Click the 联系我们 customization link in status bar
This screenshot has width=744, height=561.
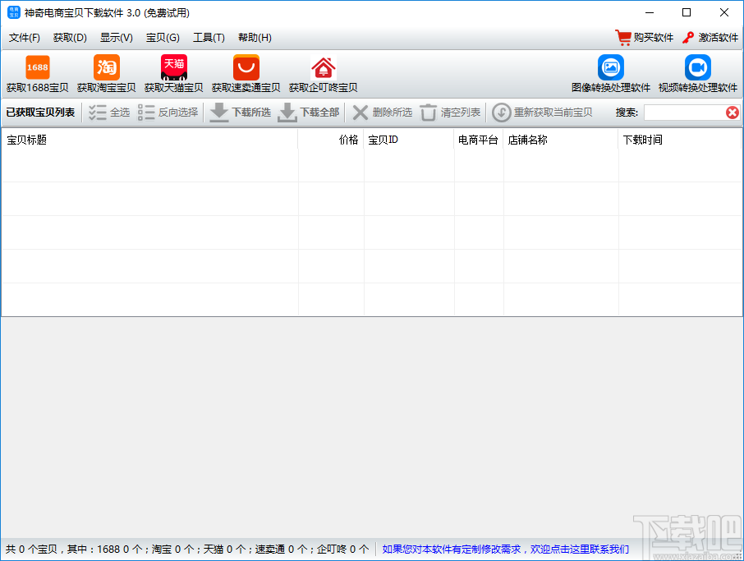[x=505, y=550]
